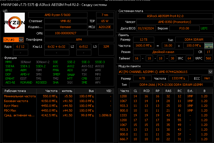Image resolution: width=214 pixels, height=143 pixels.
Task: Click the DDR4-2666 / PC4-21300 type field
Action: click(171, 85)
